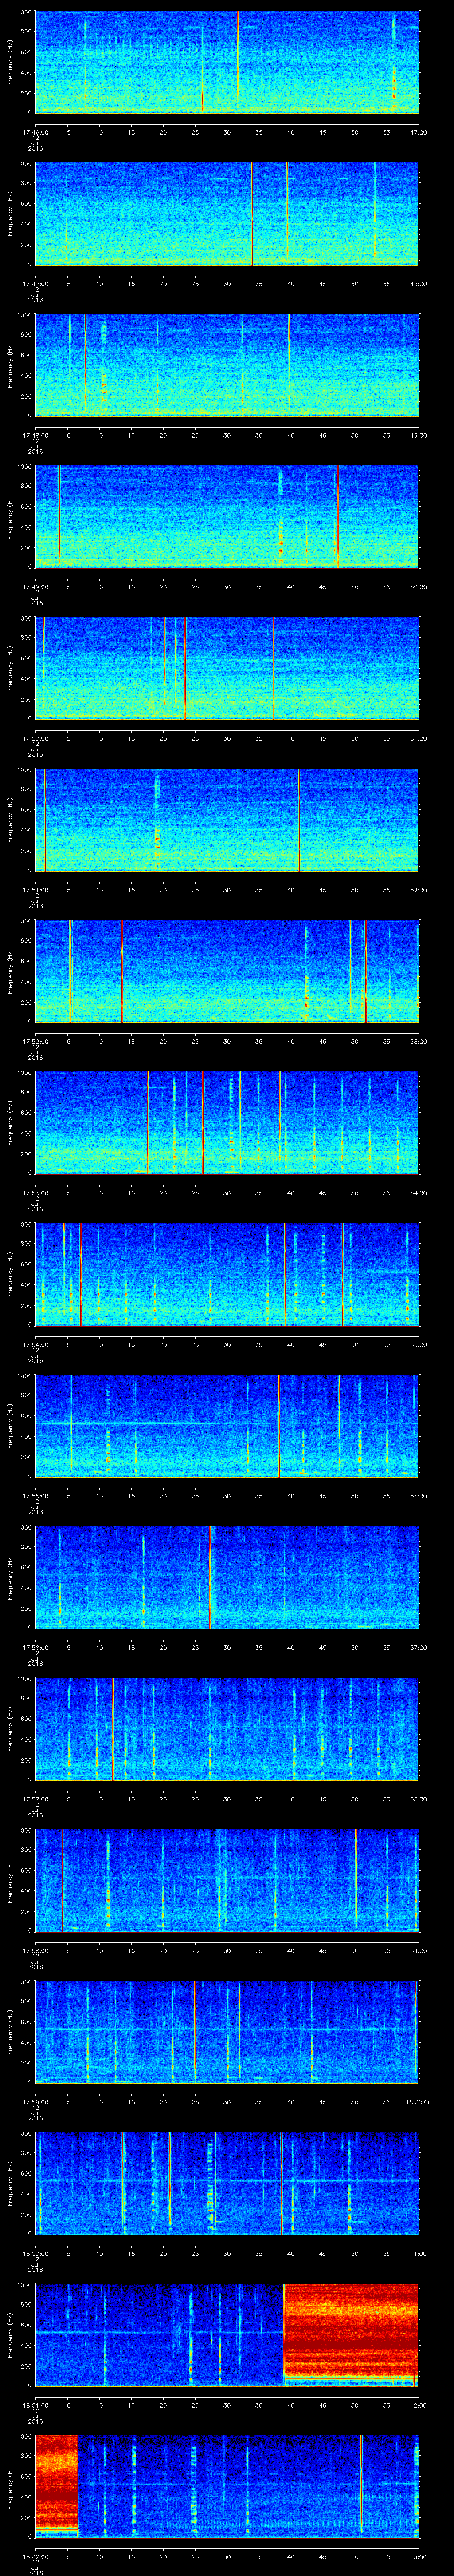Viewport: 454px width, 2576px height.
Task: Pick the spectrogram panel starting at 17:56:00
Action: (x=227, y=1577)
